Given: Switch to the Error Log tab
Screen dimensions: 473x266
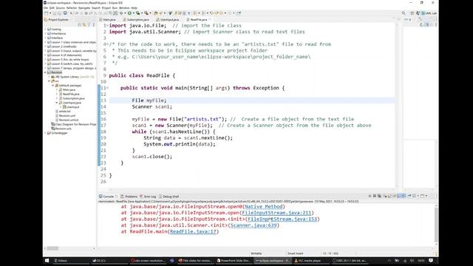Looking at the screenshot, I should pyautogui.click(x=148, y=197).
